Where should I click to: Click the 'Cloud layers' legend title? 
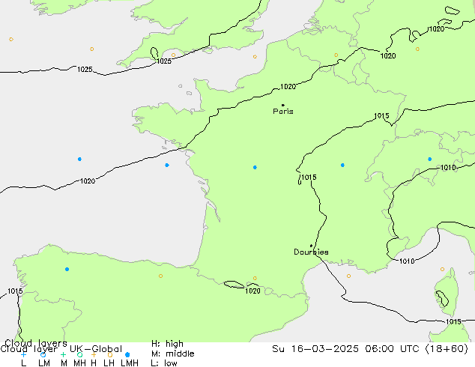[36, 343]
